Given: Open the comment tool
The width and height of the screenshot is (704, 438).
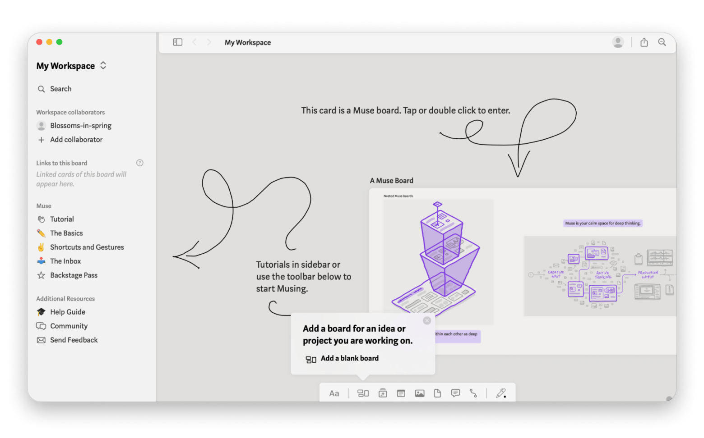Looking at the screenshot, I should [455, 393].
